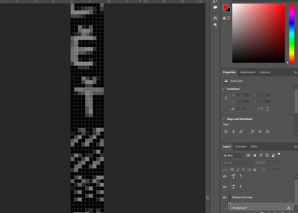Filter to show pixel layers only
Image resolution: width=298 pixels, height=213 pixels.
tap(248, 155)
